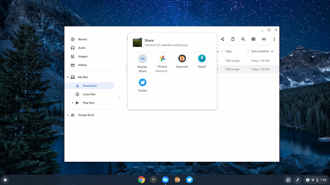The image size is (330, 185).
Task: Share via Nearby Share icon
Action: point(142,59)
